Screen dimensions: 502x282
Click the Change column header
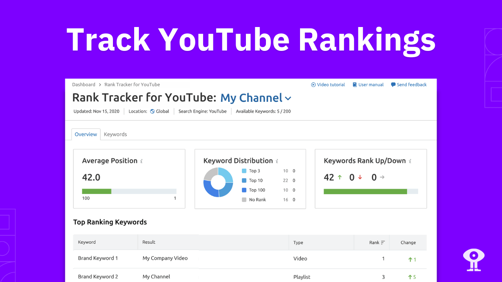click(408, 242)
